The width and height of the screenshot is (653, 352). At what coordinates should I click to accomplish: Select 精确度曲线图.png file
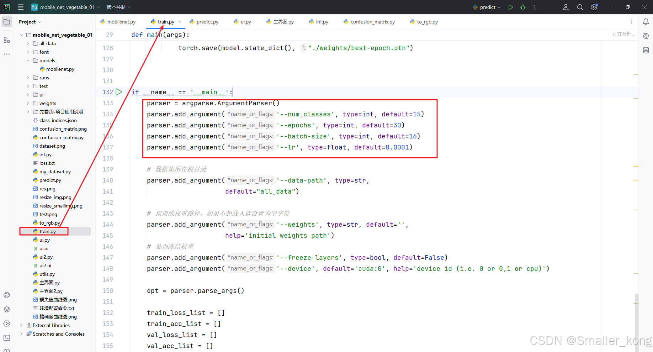tap(58, 317)
